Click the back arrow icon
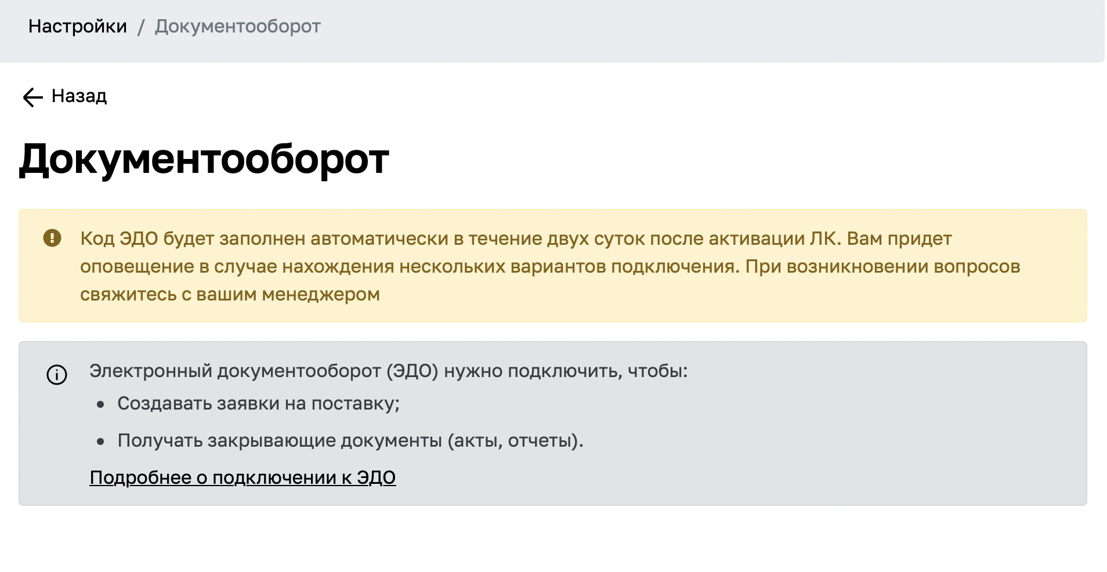 coord(32,97)
